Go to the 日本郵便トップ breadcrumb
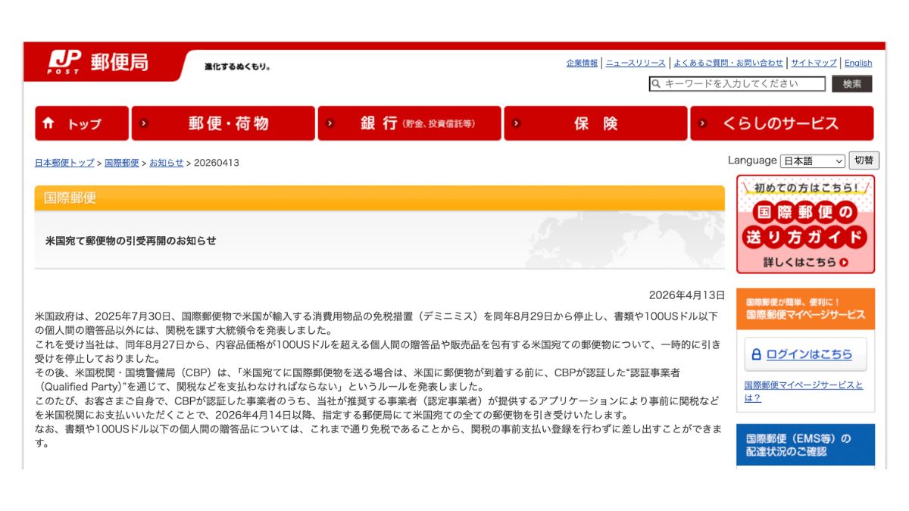The height and width of the screenshot is (511, 909). pyautogui.click(x=64, y=163)
